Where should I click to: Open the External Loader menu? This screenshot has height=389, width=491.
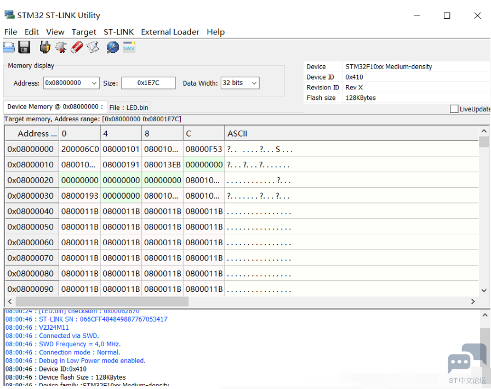[x=170, y=32]
